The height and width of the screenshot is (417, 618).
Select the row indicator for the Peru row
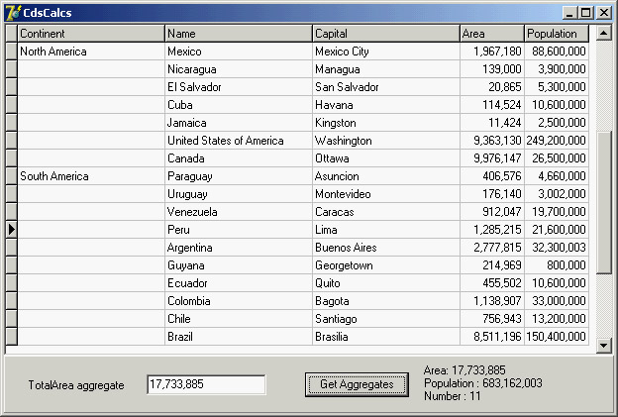11,229
